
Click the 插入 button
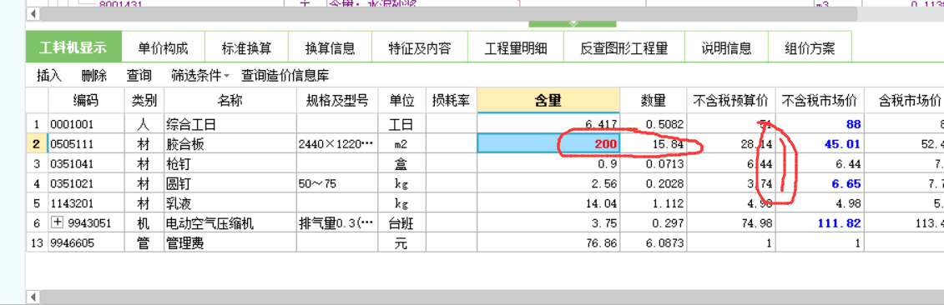click(x=48, y=76)
